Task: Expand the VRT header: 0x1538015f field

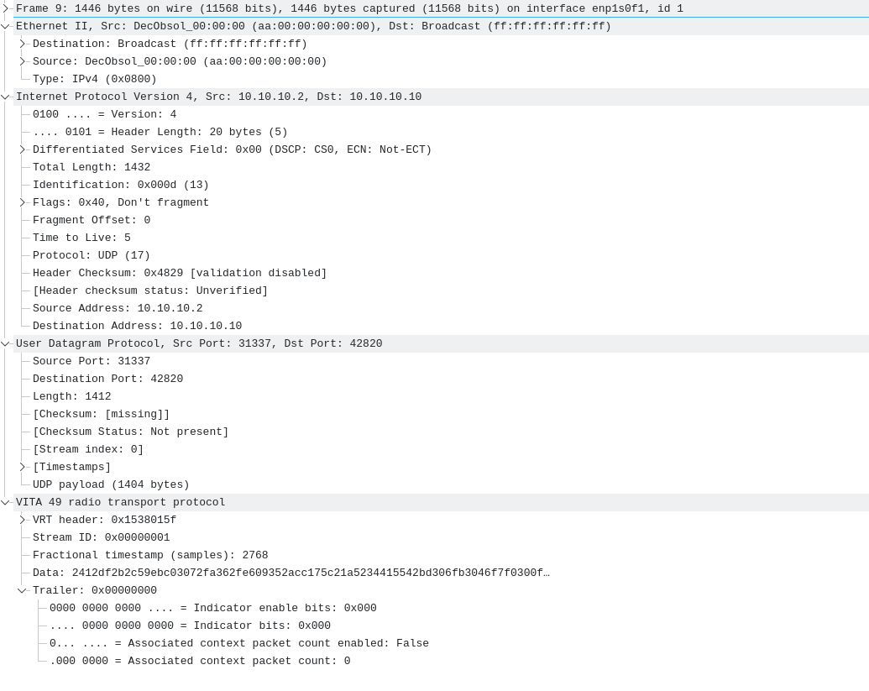Action: (23, 520)
